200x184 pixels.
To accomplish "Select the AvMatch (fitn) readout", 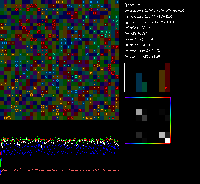I will pos(142,51).
